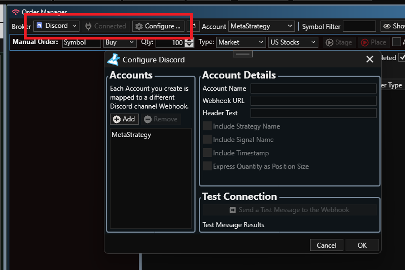This screenshot has width=405, height=270.
Task: Click the Qty value field
Action: 170,42
